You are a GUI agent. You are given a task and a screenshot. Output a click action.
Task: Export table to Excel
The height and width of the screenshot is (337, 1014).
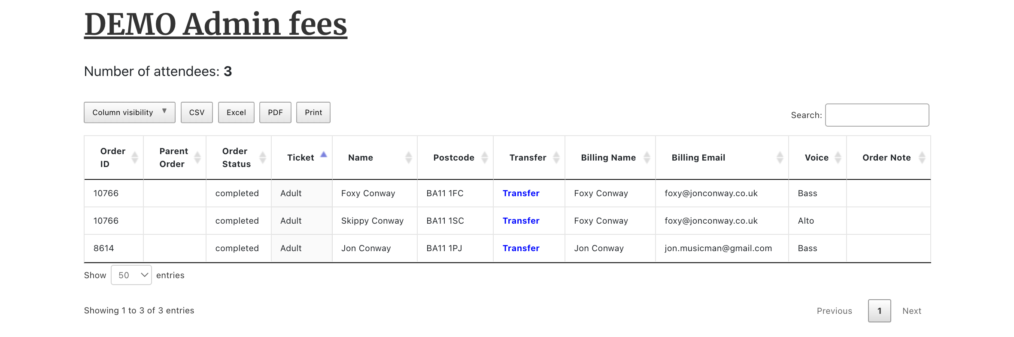[236, 112]
